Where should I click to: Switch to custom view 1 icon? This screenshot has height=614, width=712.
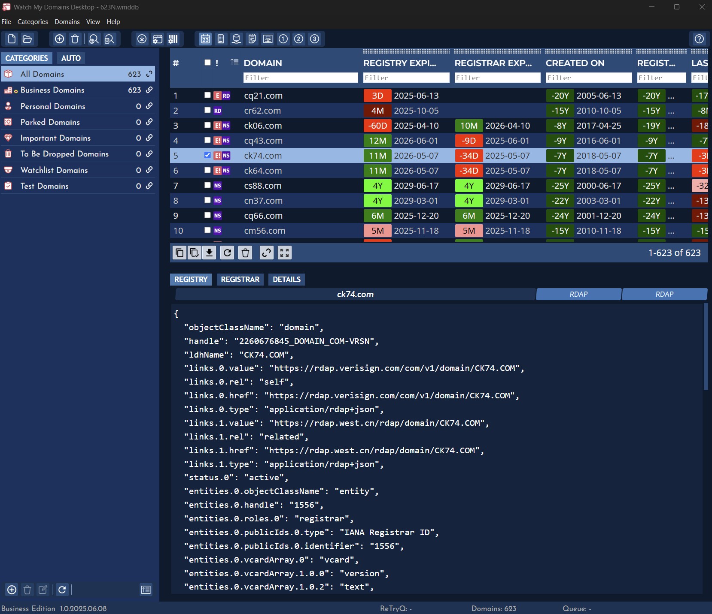[x=283, y=39]
